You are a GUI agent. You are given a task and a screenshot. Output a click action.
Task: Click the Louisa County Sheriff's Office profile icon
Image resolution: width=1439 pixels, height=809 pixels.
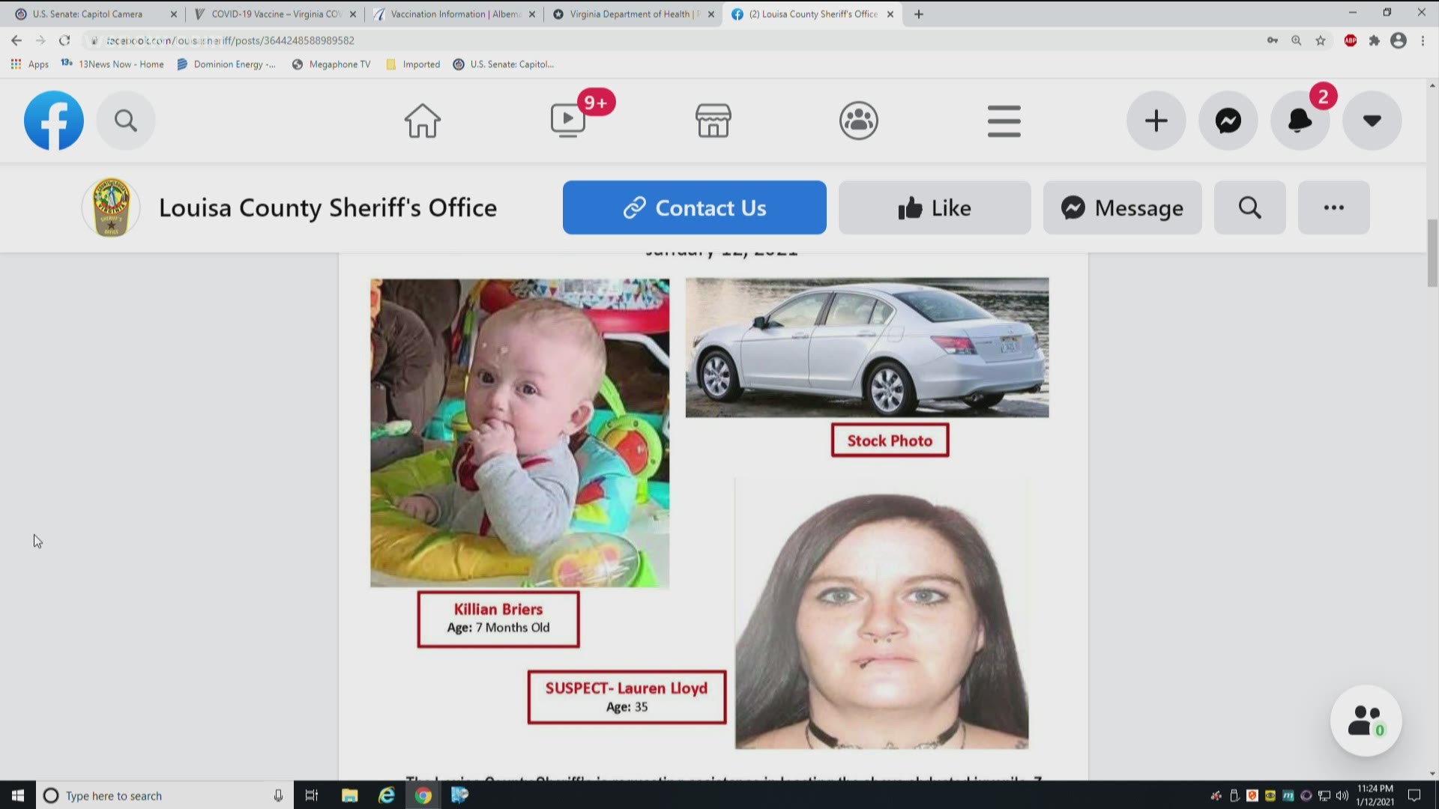[111, 207]
